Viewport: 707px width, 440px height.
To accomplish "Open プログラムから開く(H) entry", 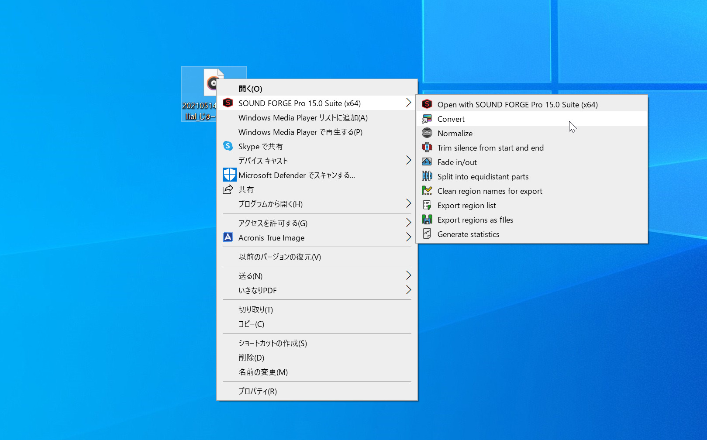I will click(x=317, y=204).
